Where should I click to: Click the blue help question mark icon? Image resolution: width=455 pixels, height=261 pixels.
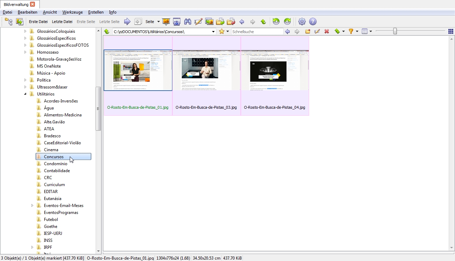[x=313, y=22]
